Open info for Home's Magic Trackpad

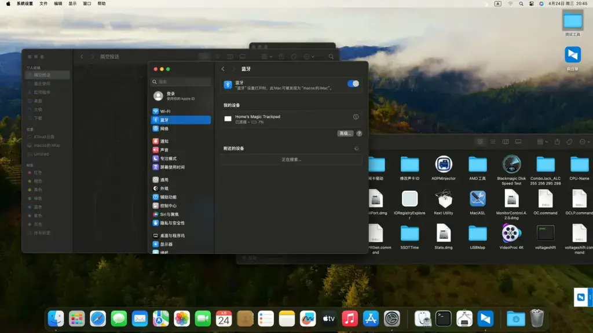(356, 117)
